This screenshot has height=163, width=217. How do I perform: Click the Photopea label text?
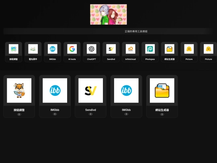tap(150, 59)
